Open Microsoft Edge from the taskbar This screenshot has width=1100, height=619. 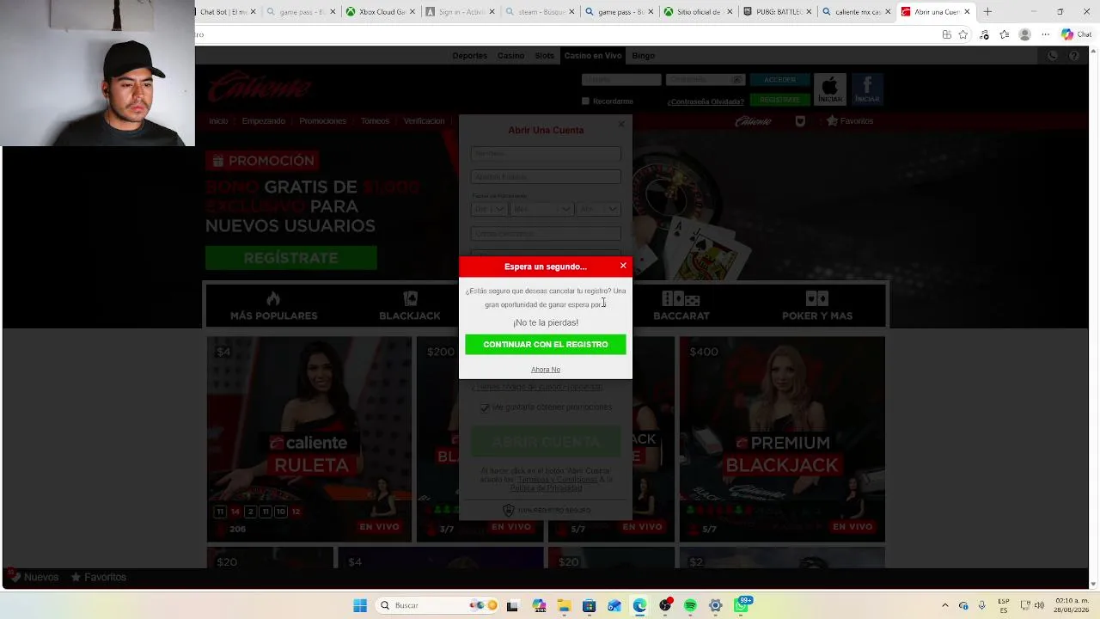[639, 606]
